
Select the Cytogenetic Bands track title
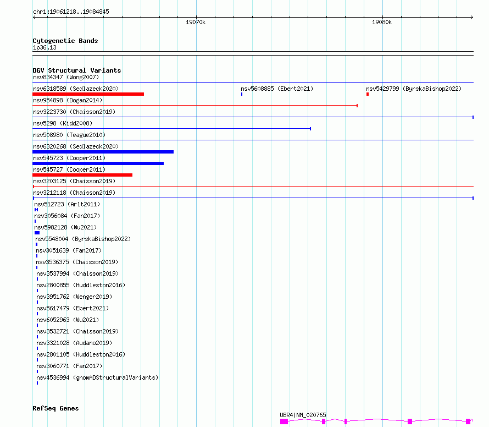click(x=65, y=41)
